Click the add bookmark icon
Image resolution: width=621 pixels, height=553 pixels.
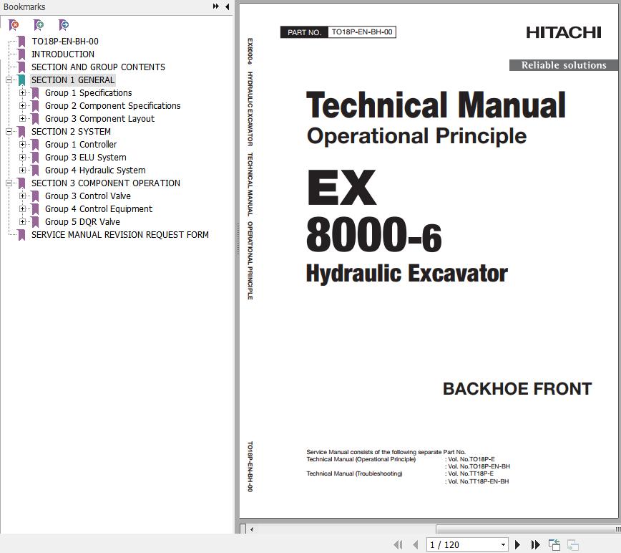(x=39, y=25)
